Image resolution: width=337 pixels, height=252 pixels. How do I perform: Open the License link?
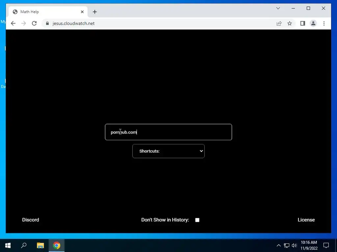pyautogui.click(x=306, y=220)
